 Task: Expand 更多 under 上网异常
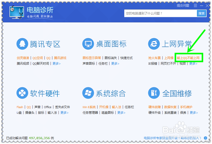tap(193, 63)
